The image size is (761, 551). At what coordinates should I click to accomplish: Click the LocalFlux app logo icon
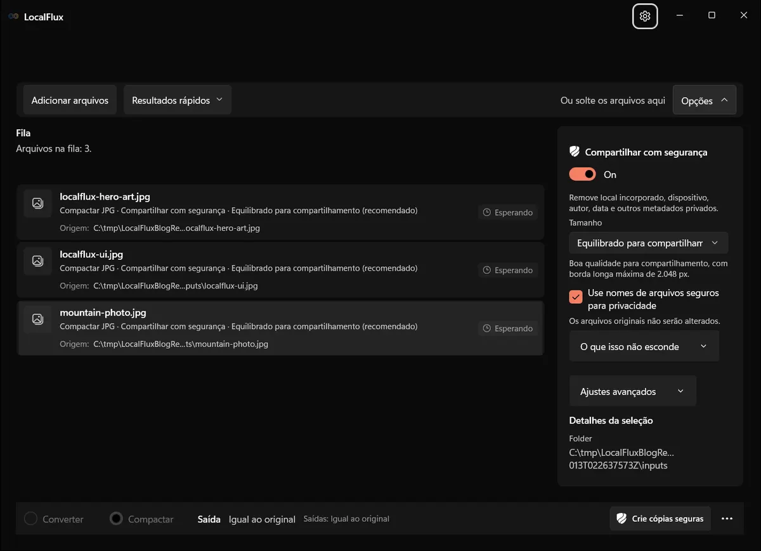click(13, 17)
